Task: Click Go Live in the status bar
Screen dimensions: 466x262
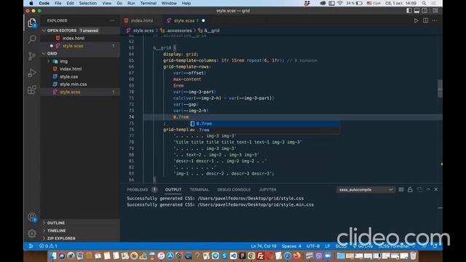Action: tap(363, 246)
